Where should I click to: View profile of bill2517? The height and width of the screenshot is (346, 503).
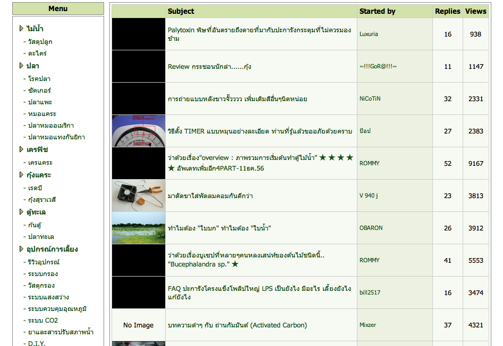370,292
